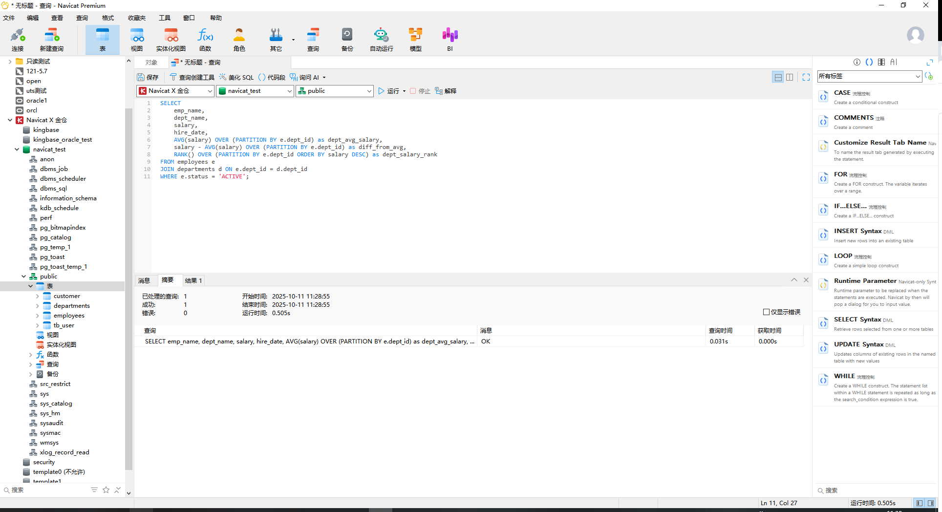Open the info panel icon in right pane
Screen dimensions: 942x512
pyautogui.click(x=857, y=62)
